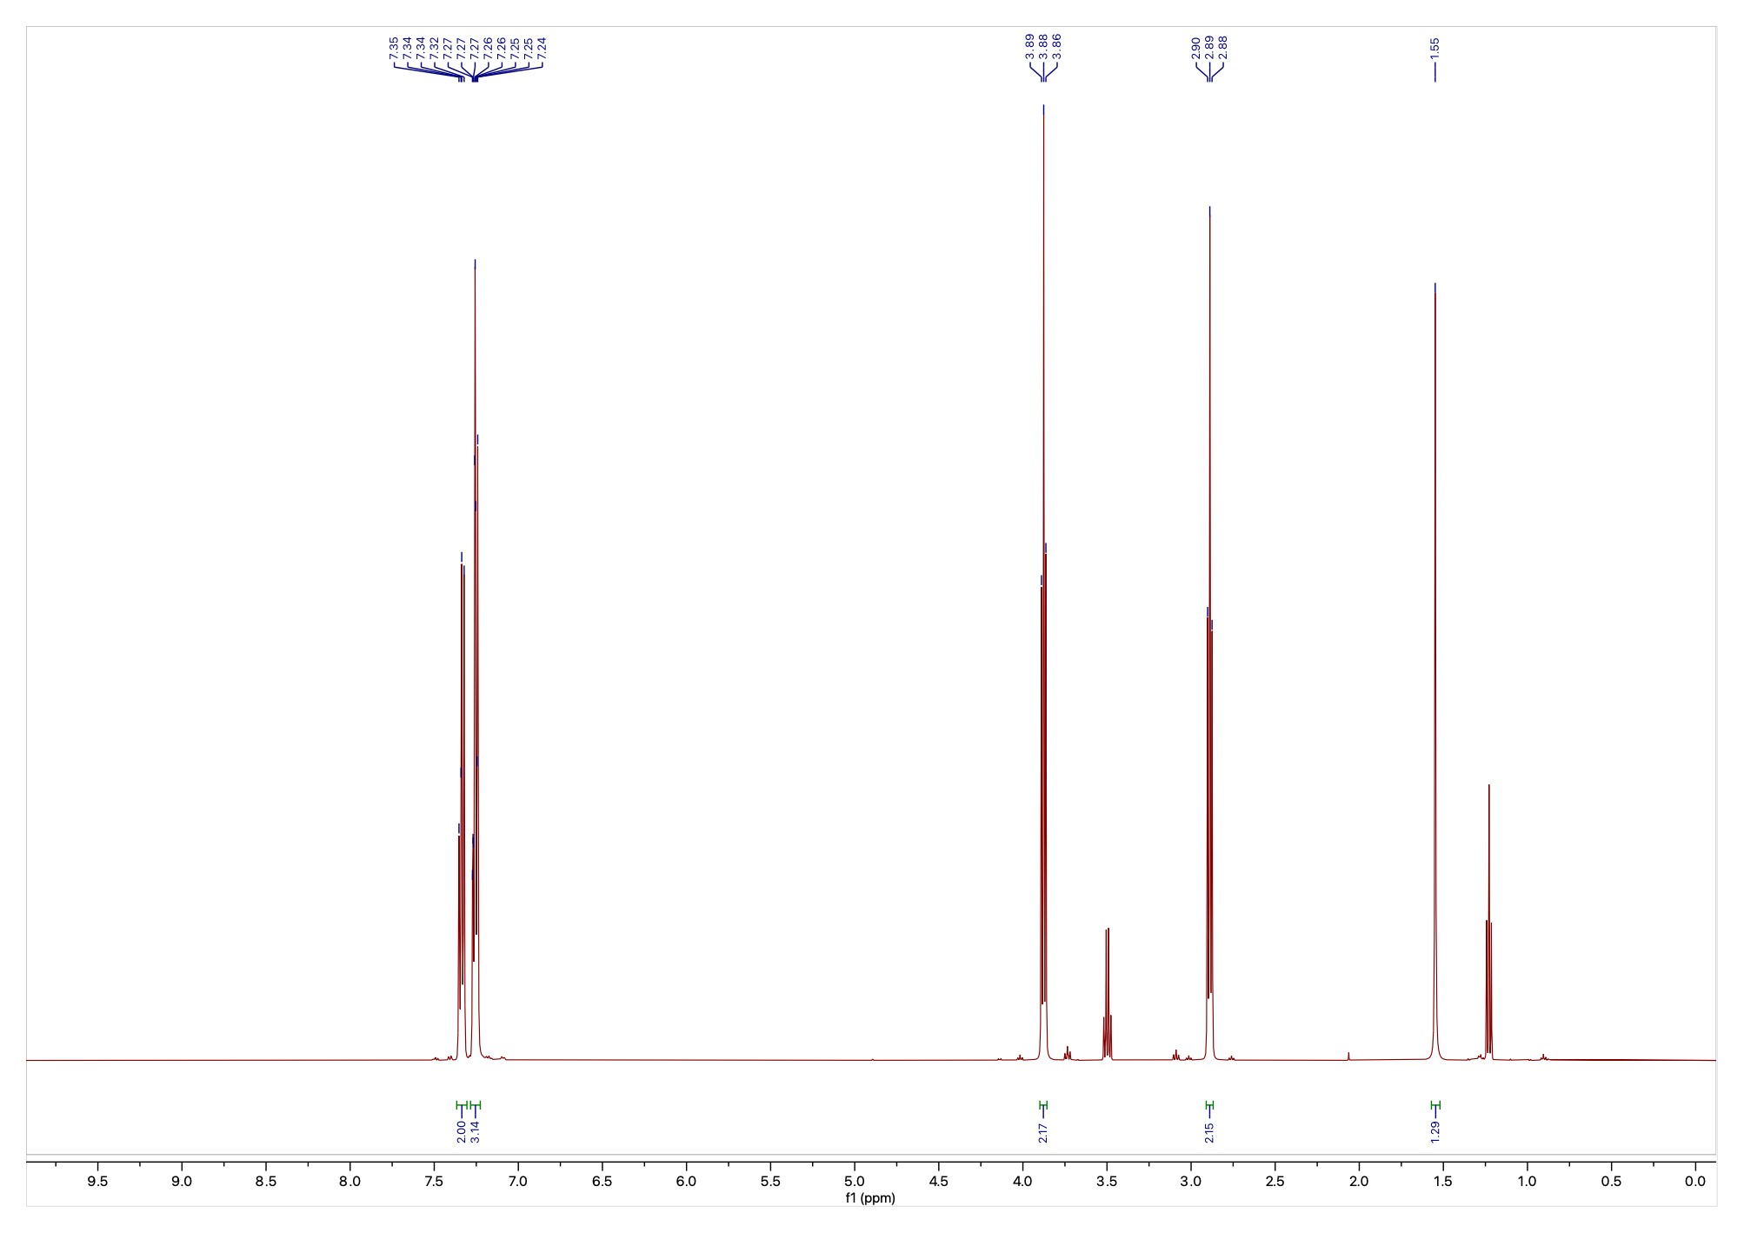Click the f1 (ppm) axis title
Viewport: 1744px width, 1233px height.
click(x=870, y=1198)
